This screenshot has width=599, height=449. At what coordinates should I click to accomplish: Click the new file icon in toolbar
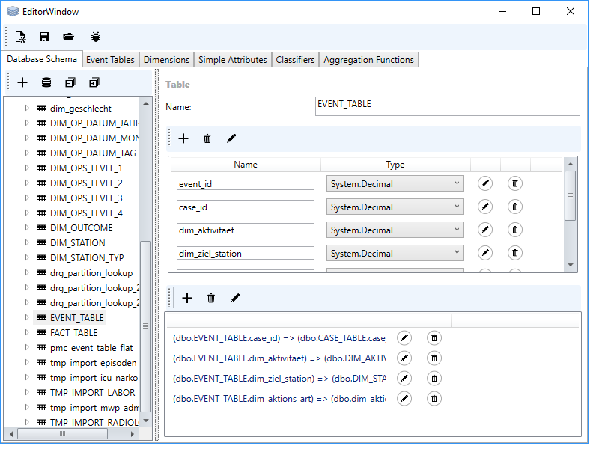(20, 36)
